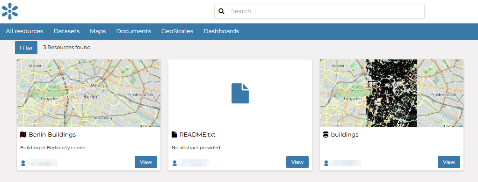The height and width of the screenshot is (182, 478).
Task: Click the document icon beside README.txt title
Action: (x=174, y=134)
